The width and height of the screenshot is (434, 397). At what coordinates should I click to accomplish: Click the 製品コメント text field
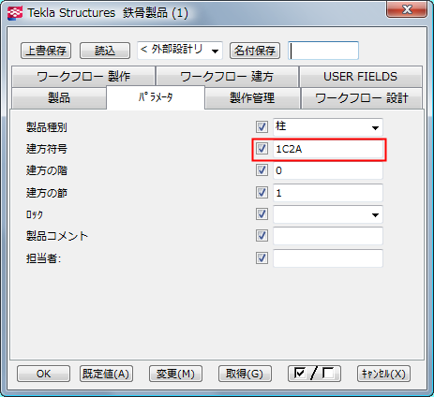(328, 236)
